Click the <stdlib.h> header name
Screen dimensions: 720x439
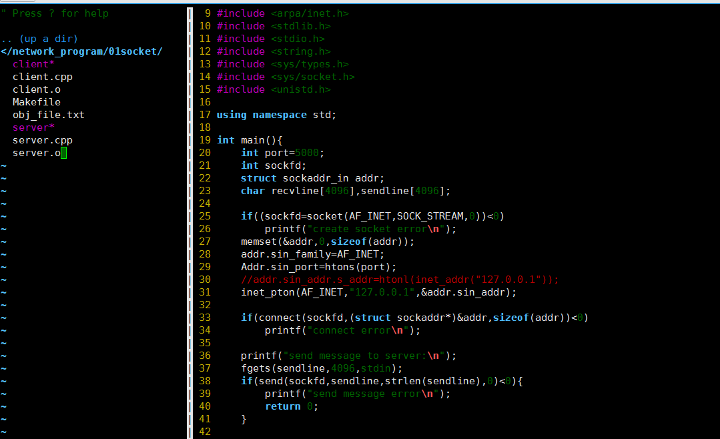[301, 26]
